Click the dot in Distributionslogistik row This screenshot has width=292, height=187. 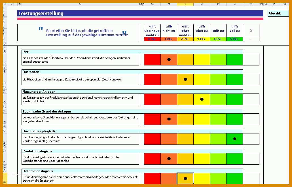coord(185,178)
